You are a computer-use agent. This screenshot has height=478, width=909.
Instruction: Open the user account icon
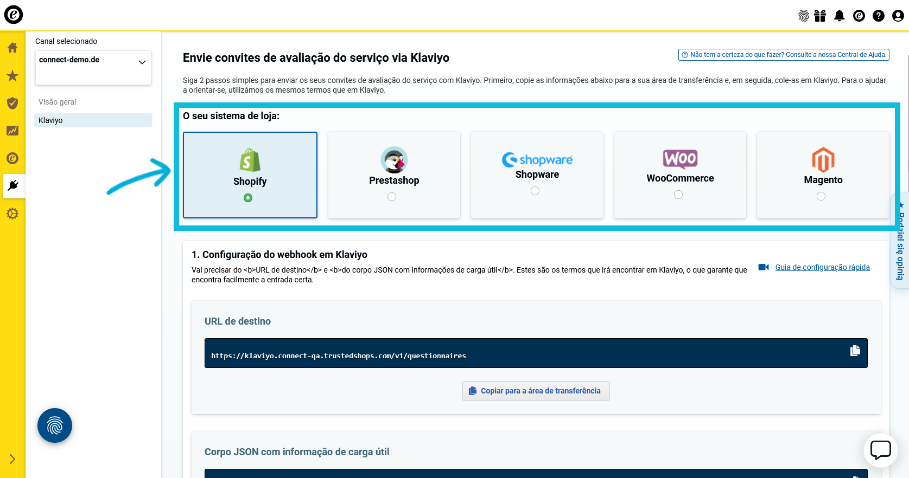point(898,16)
